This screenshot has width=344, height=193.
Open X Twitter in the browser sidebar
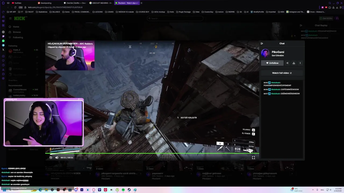click(3, 50)
